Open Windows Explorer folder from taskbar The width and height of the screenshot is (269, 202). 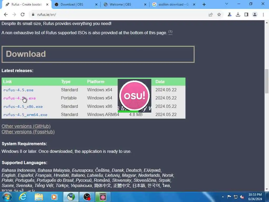[39, 197]
